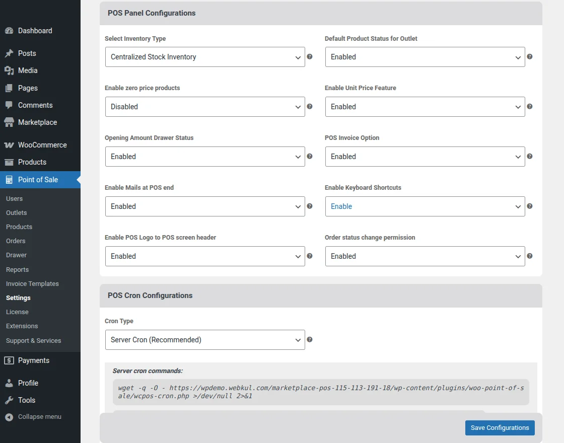
Task: Open the Support & Services link
Action: (33, 341)
